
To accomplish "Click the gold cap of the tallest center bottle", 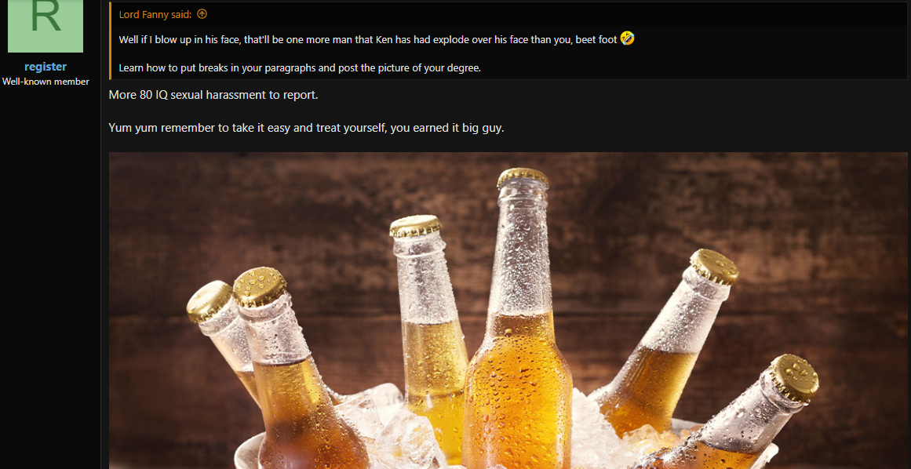I will 523,177.
